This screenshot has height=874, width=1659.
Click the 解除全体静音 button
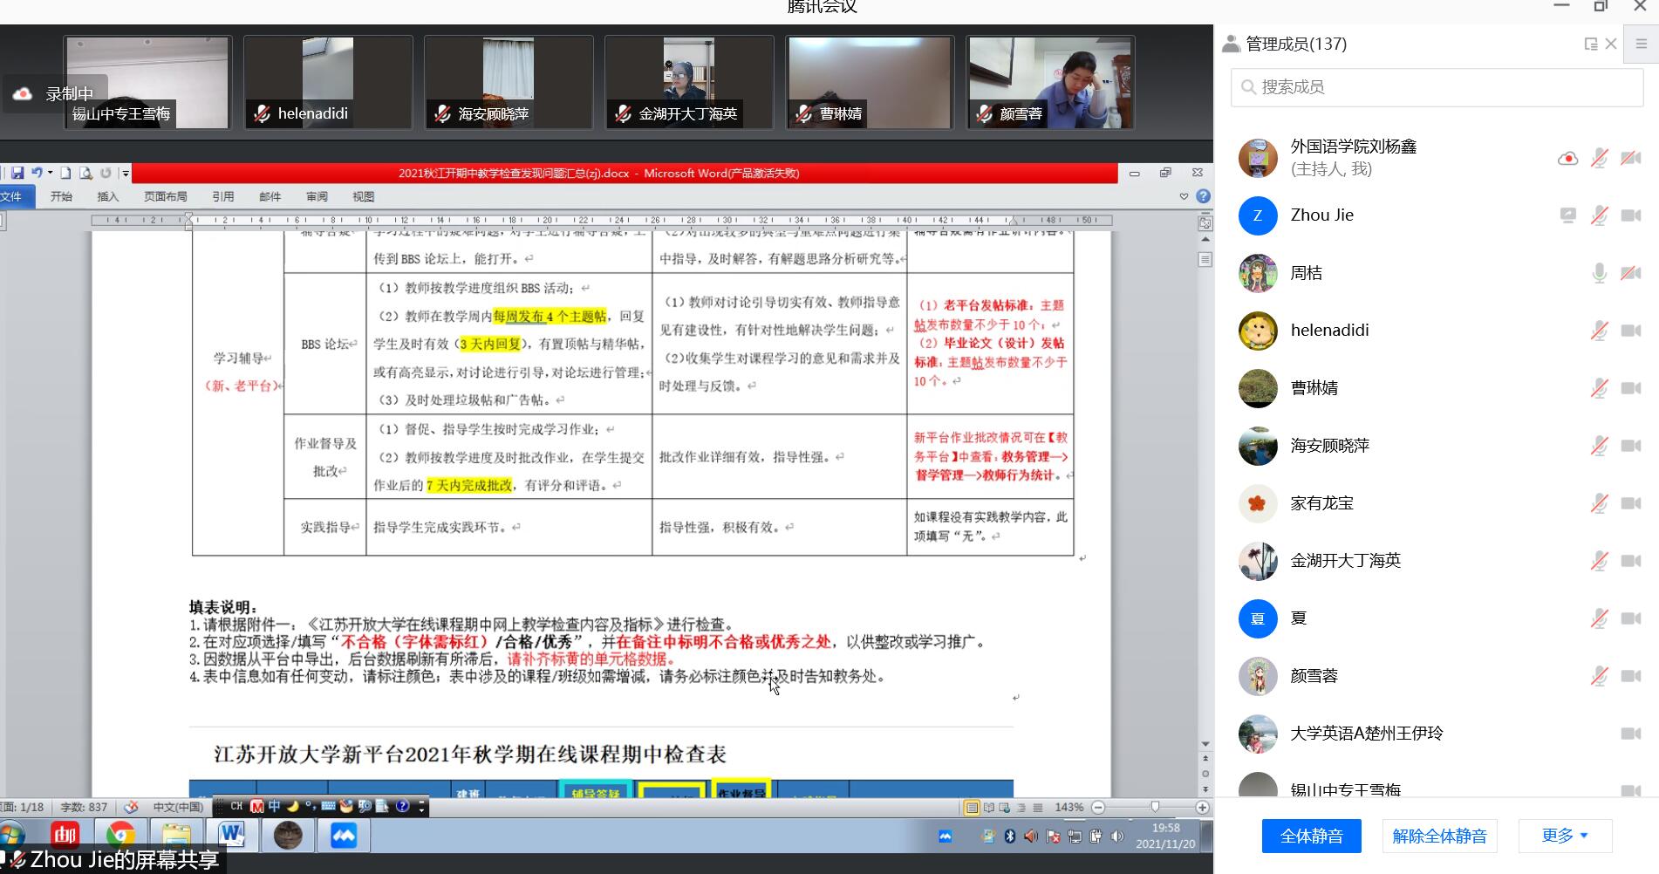(1439, 836)
